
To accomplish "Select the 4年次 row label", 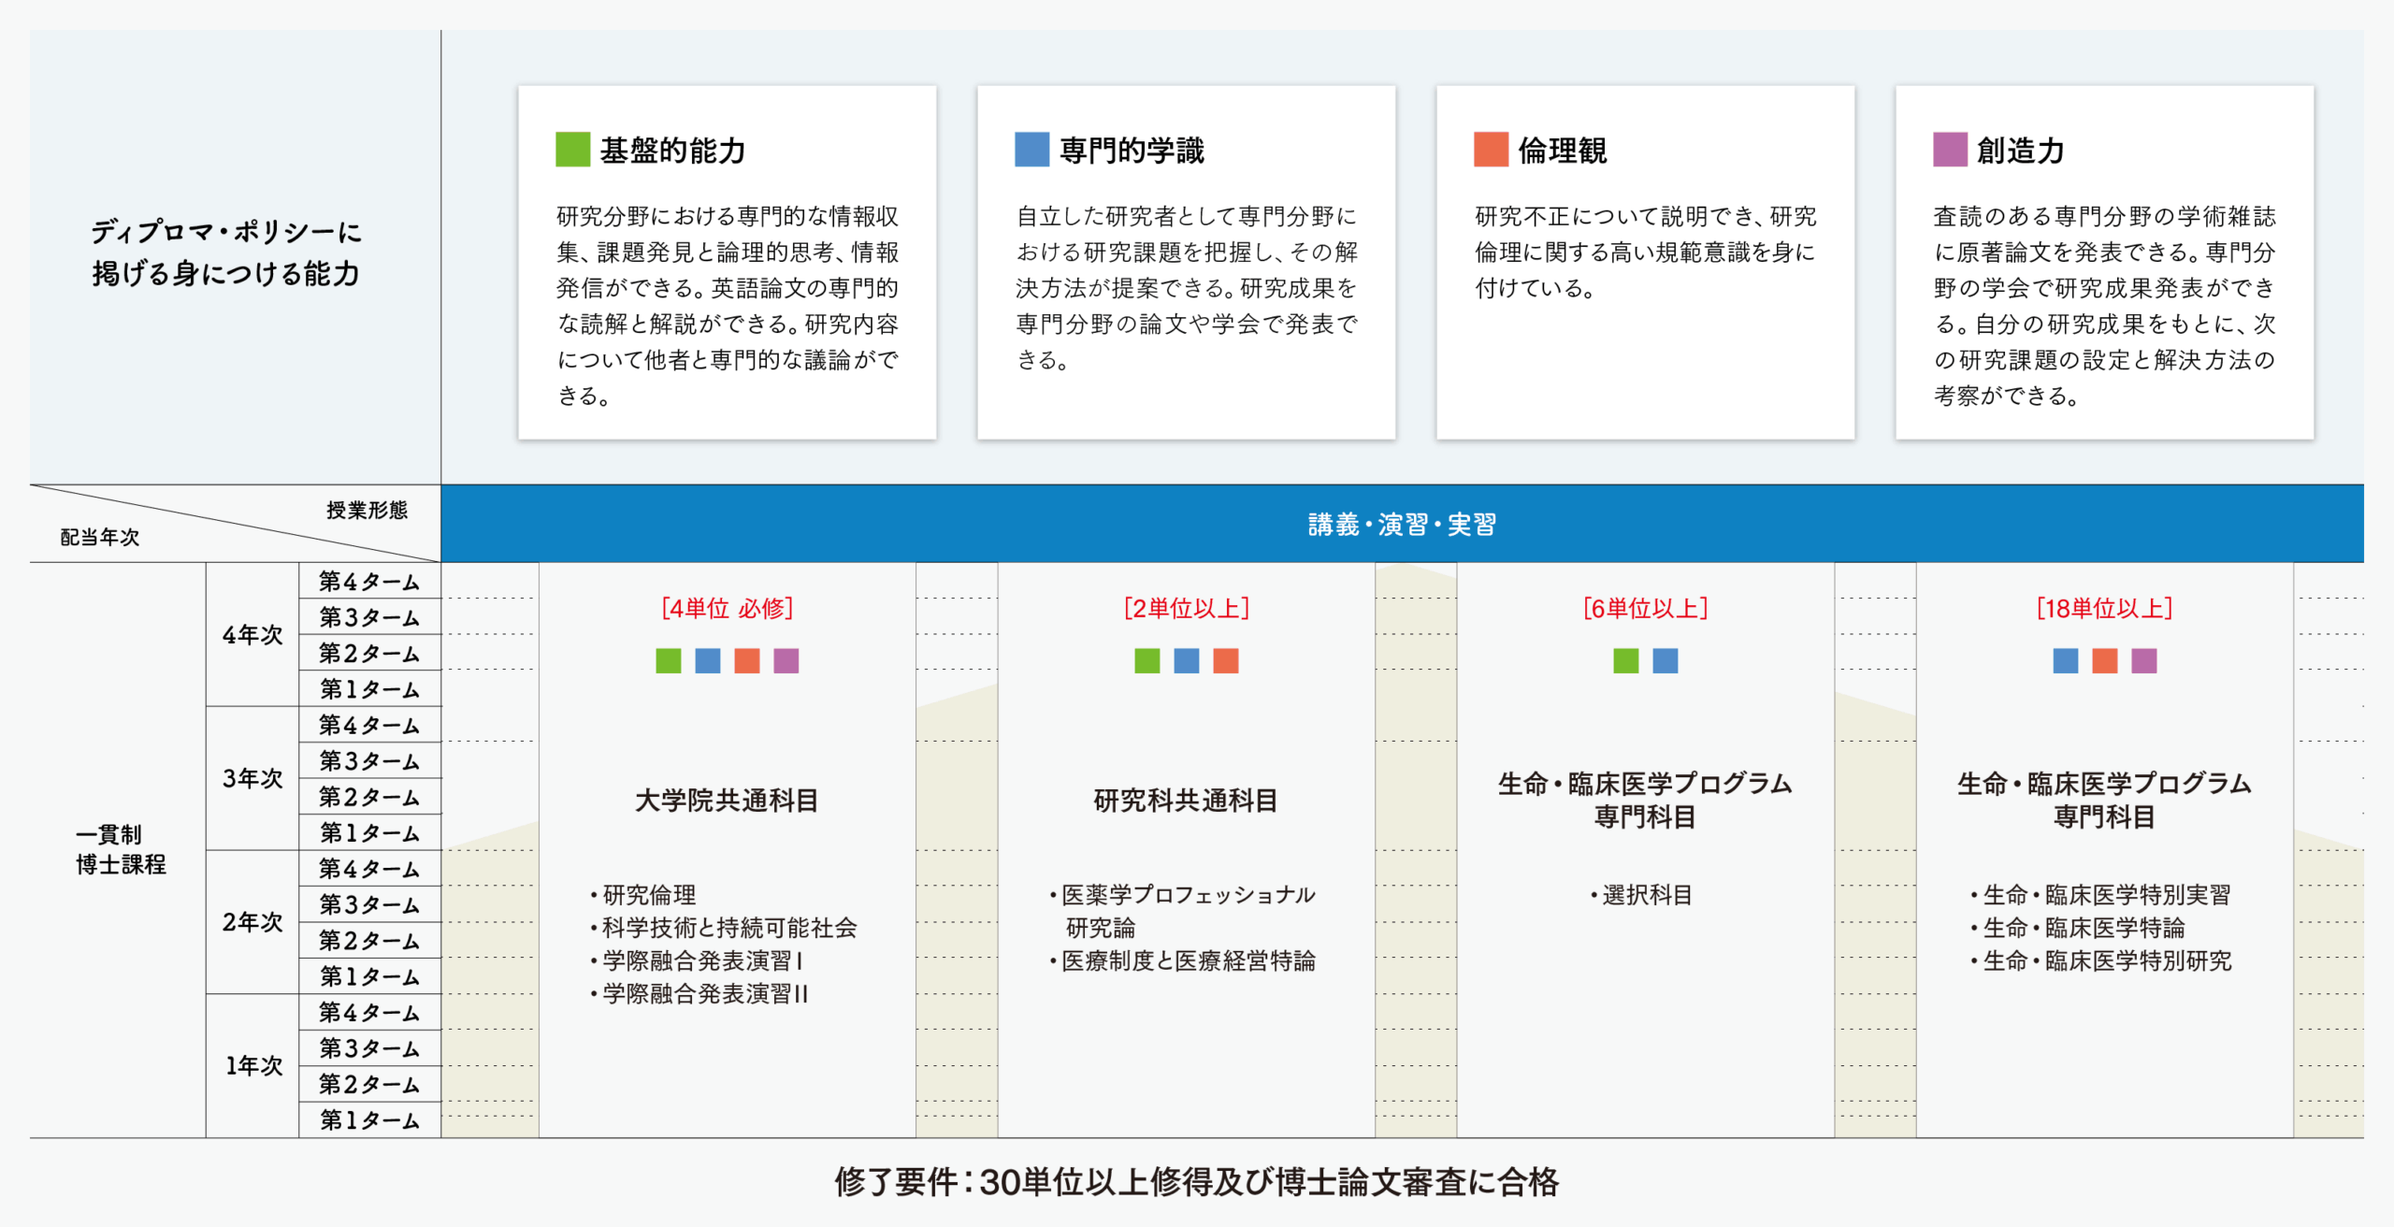I will click(x=252, y=635).
